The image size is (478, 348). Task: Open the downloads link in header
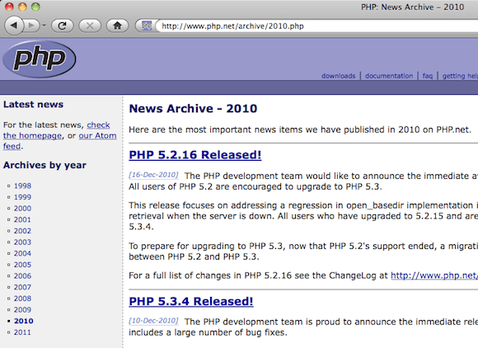(x=339, y=76)
